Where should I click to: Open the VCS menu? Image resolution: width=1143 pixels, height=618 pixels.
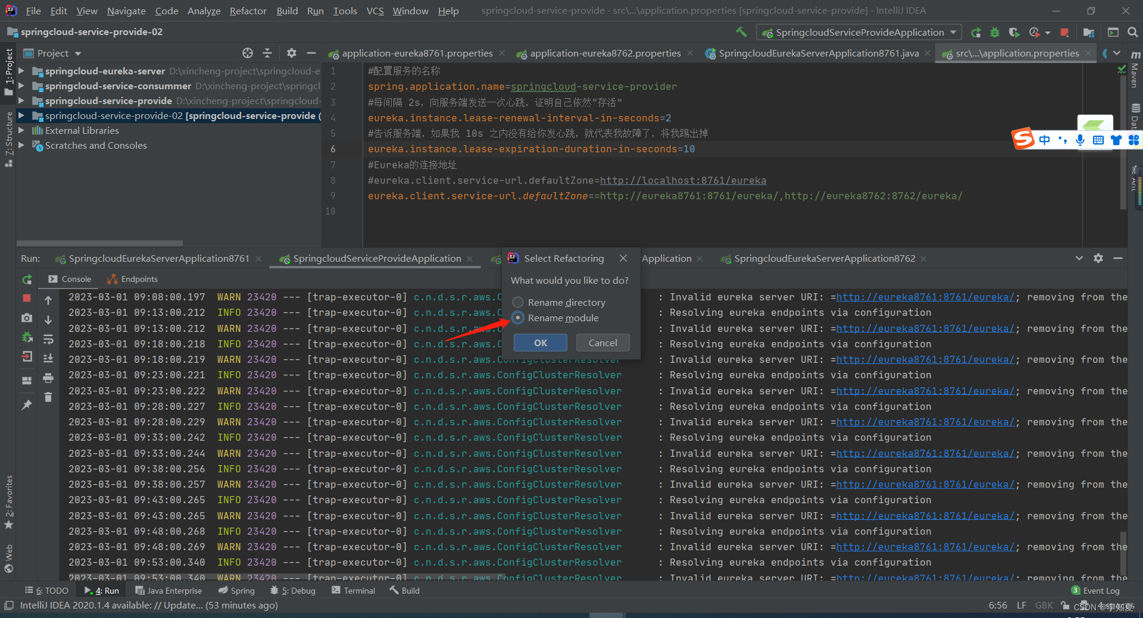tap(374, 11)
